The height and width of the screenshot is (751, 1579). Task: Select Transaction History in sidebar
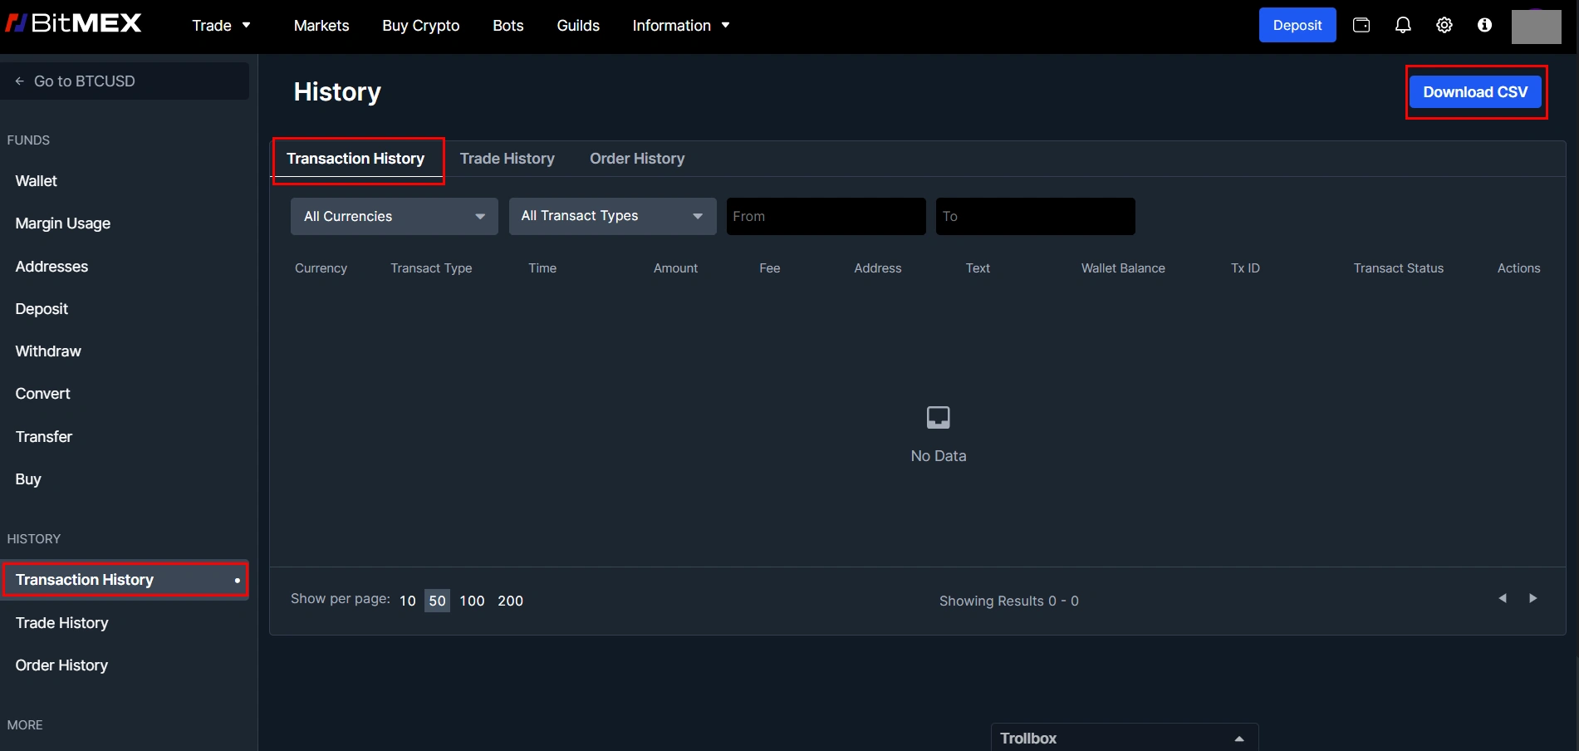tap(125, 580)
